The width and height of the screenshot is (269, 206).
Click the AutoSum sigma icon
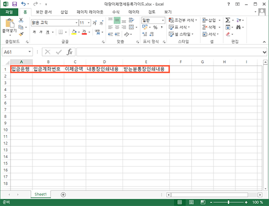tap(227, 20)
